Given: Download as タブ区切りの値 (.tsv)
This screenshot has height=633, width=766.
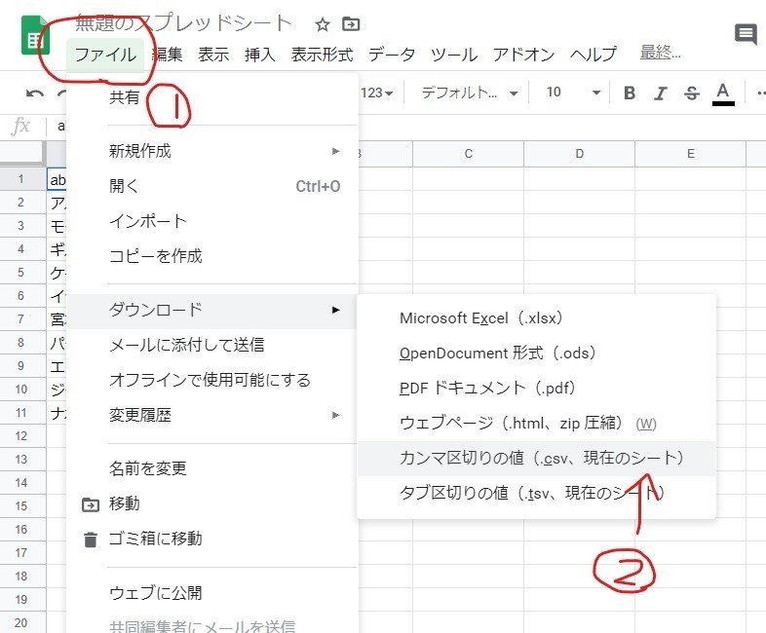Looking at the screenshot, I should [x=536, y=494].
